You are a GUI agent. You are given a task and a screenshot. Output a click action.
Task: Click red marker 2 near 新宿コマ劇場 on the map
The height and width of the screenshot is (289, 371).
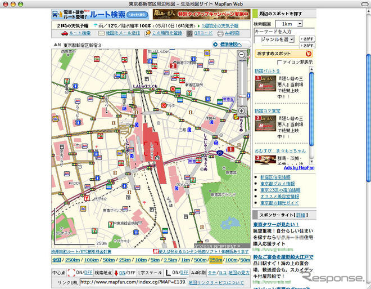point(173,66)
